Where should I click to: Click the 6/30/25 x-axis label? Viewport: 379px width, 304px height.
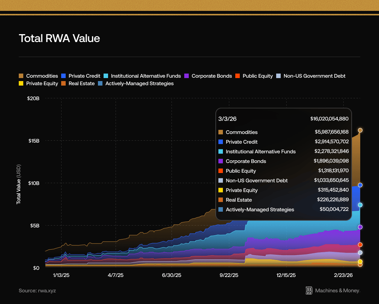pyautogui.click(x=171, y=275)
